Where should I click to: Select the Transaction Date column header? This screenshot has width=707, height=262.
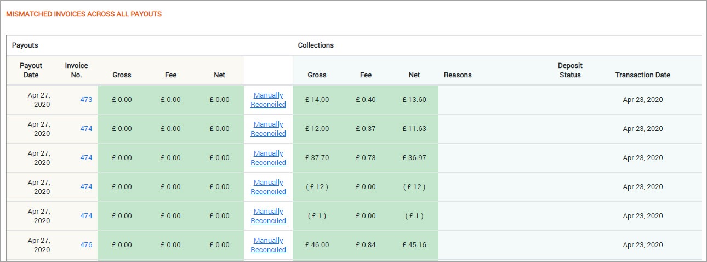(x=643, y=75)
